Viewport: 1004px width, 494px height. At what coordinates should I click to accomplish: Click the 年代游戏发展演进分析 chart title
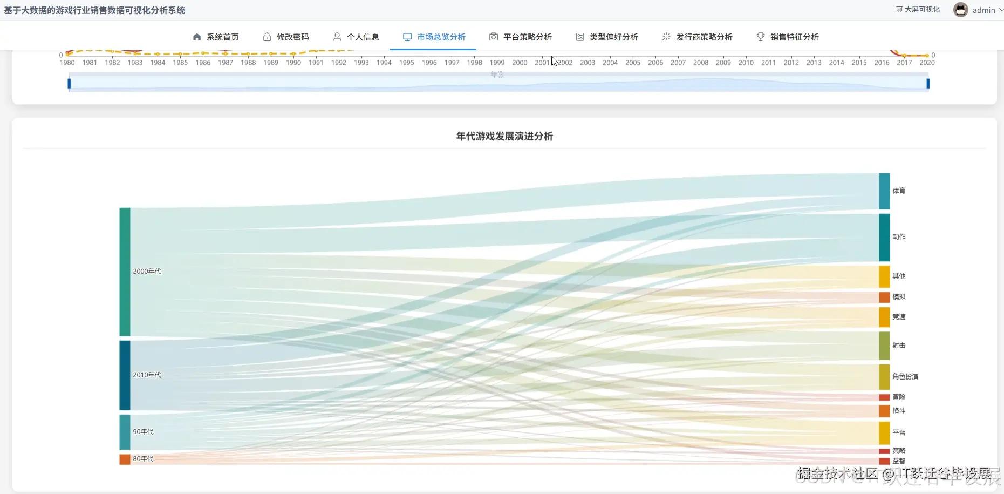pos(504,136)
